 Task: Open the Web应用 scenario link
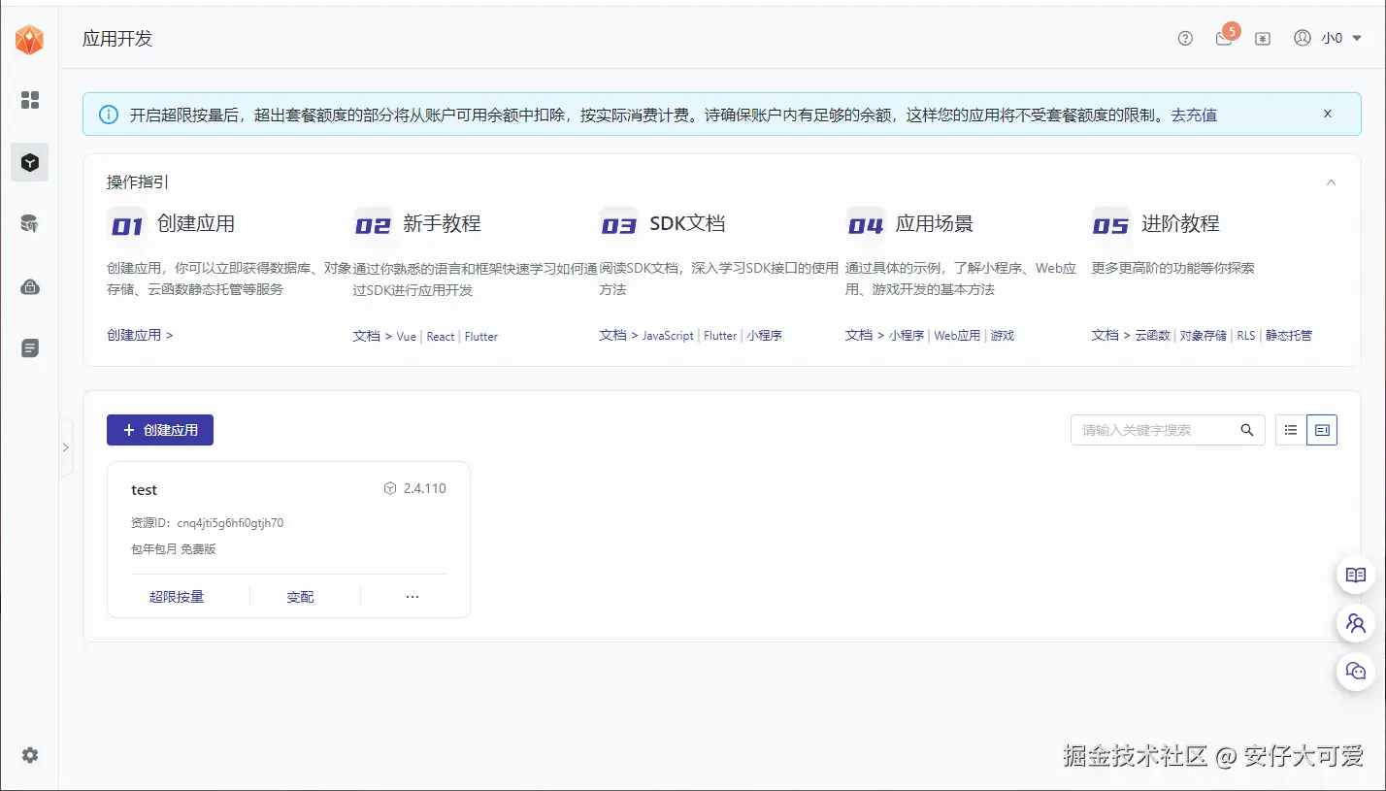957,335
